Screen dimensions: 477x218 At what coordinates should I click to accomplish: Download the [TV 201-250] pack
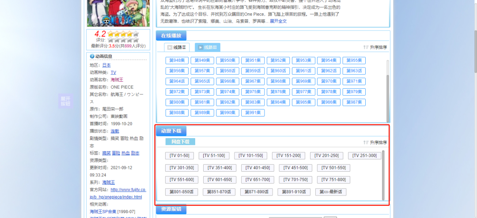[327, 156]
